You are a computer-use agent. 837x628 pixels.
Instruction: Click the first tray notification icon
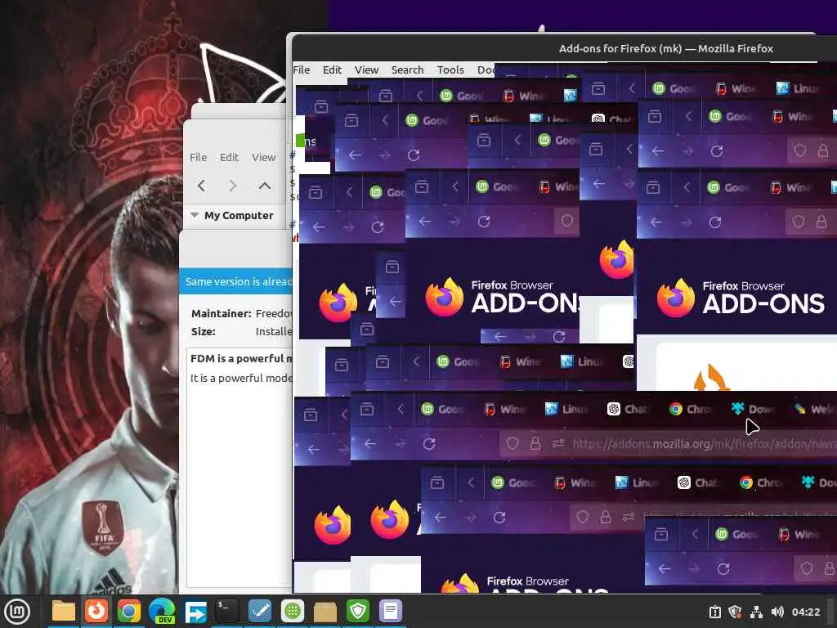pyautogui.click(x=714, y=612)
